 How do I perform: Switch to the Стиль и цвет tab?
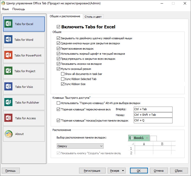(x=93, y=17)
